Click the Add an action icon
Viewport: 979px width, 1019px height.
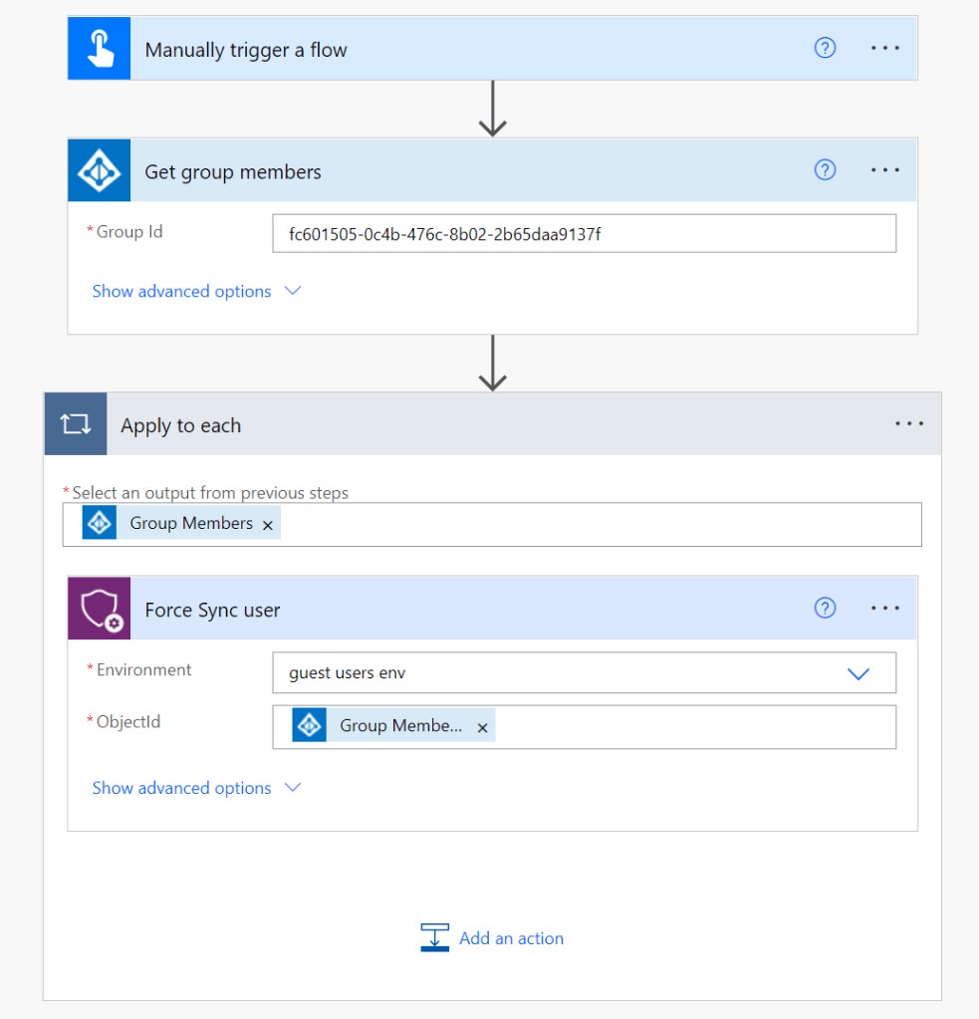[434, 937]
